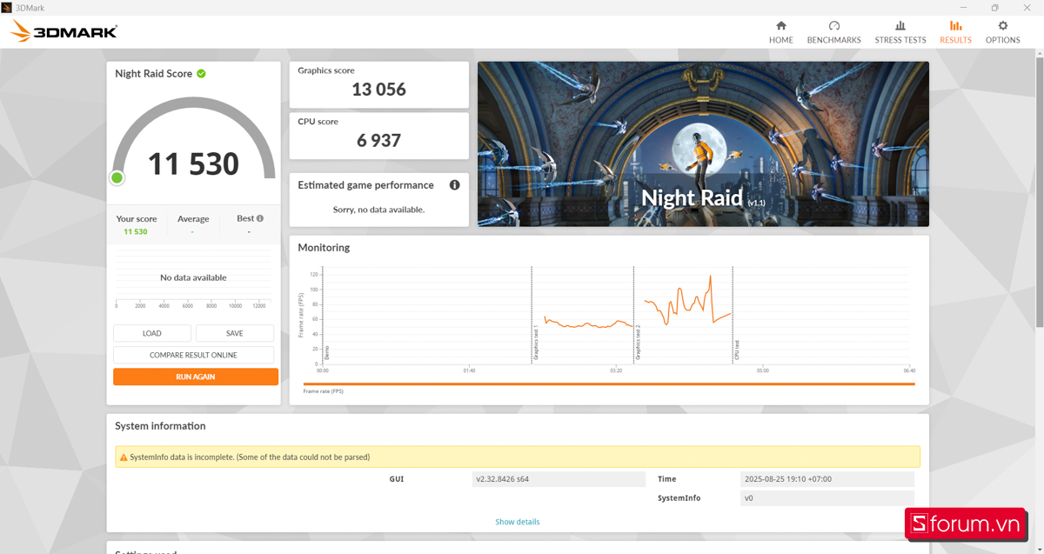Click the Night Raid Score title text
The image size is (1044, 554).
pyautogui.click(x=153, y=74)
